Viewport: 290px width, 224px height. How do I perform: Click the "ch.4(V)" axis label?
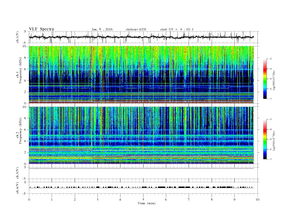pyautogui.click(x=18, y=188)
